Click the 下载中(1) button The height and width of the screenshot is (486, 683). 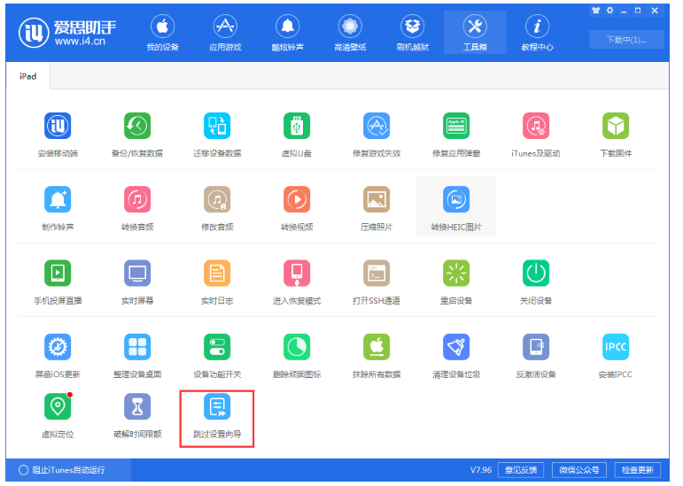pos(626,40)
